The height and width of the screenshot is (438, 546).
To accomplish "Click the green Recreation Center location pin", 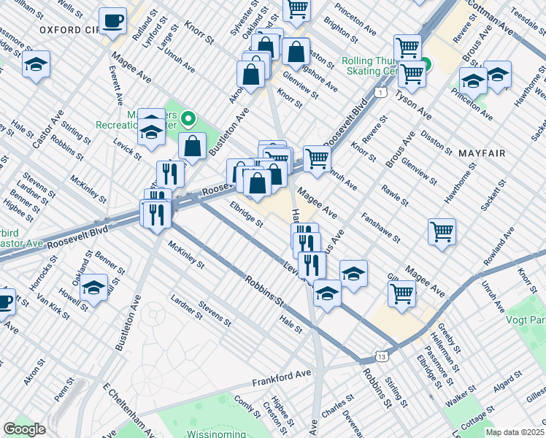I will [x=188, y=120].
